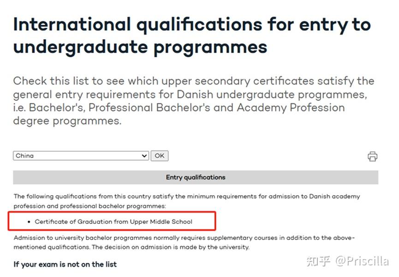Image resolution: width=399 pixels, height=277 pixels.
Task: Click the @Priscilla watermark text
Action: (x=362, y=261)
